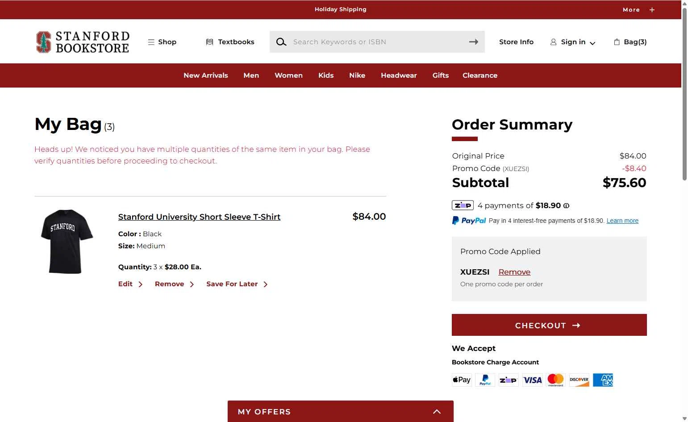Click the PayPal accepted payment icon
Screen dimensions: 688x422
(485, 380)
